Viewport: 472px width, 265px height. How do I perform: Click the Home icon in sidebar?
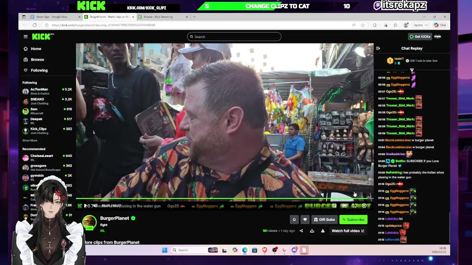[25, 49]
